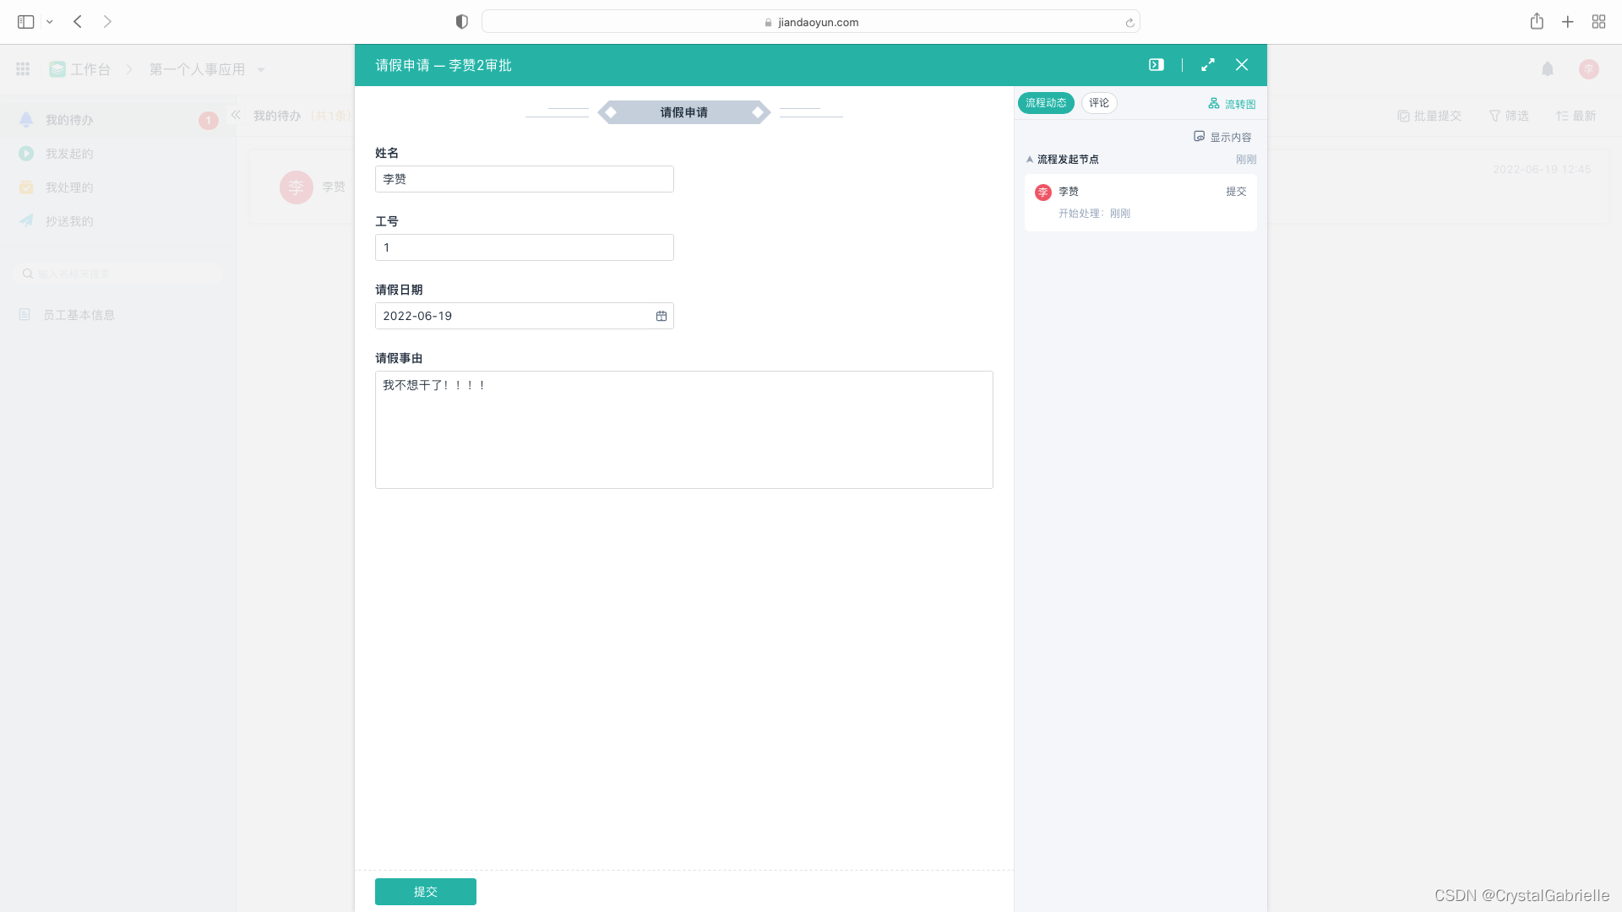
Task: Open the 流转图 flow chart
Action: point(1232,104)
